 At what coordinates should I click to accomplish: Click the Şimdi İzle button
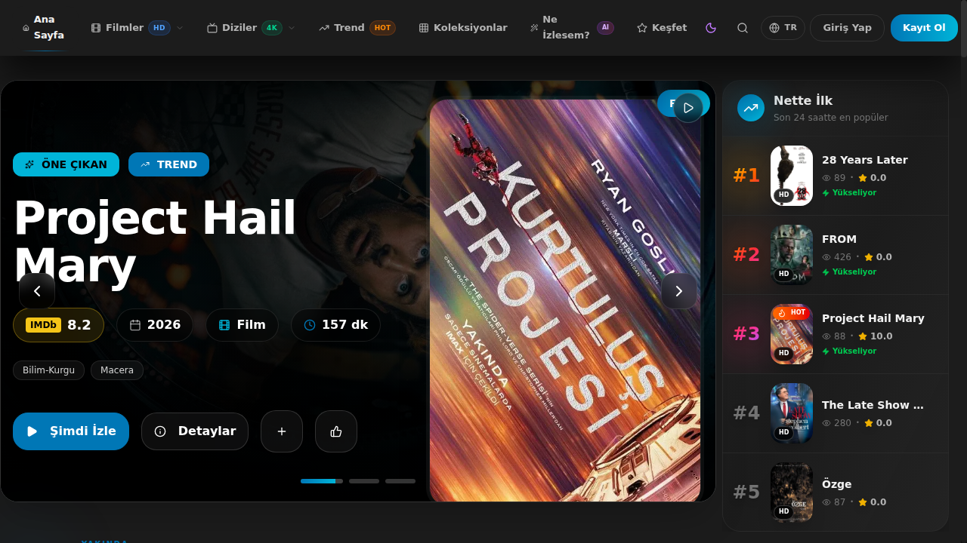point(71,431)
